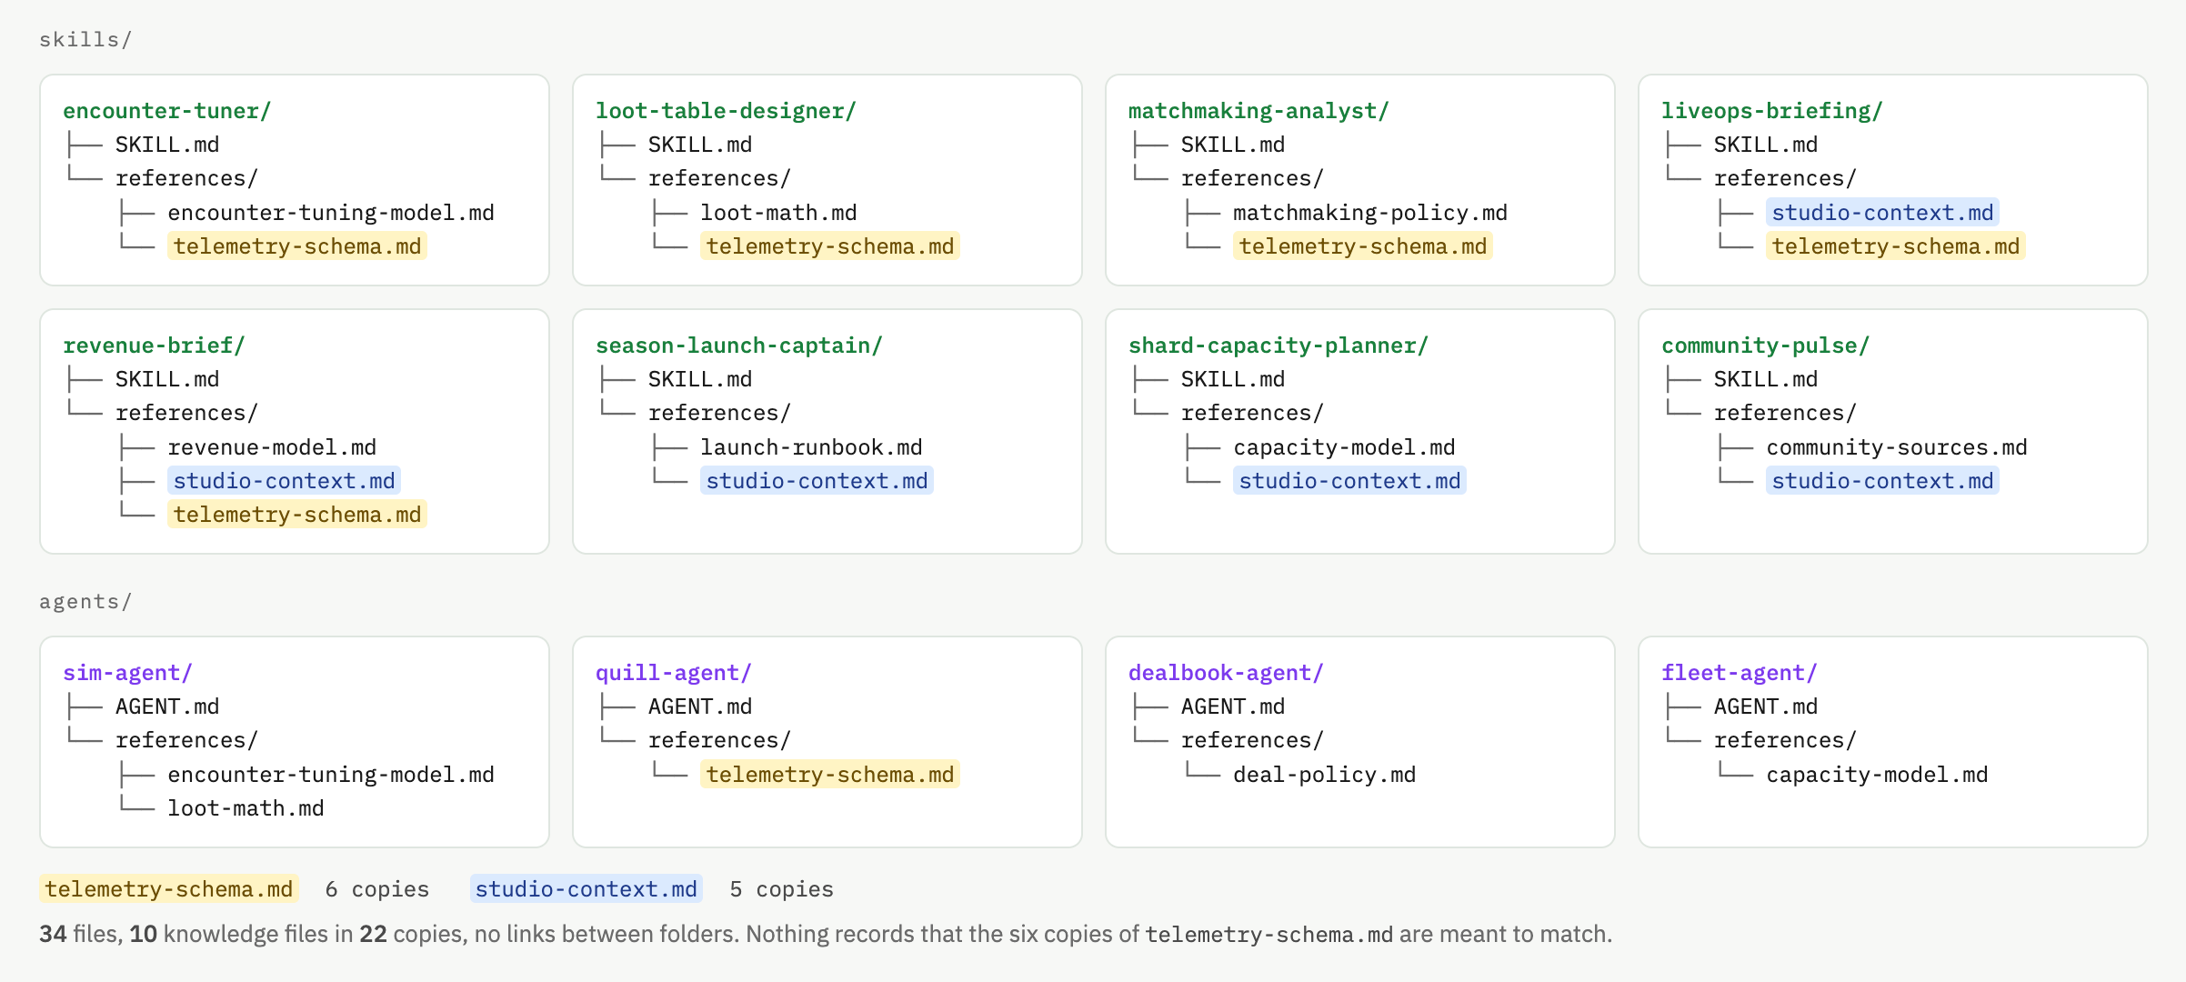Image resolution: width=2186 pixels, height=982 pixels.
Task: Select the community-pulse/ folder title
Action: coord(1765,346)
